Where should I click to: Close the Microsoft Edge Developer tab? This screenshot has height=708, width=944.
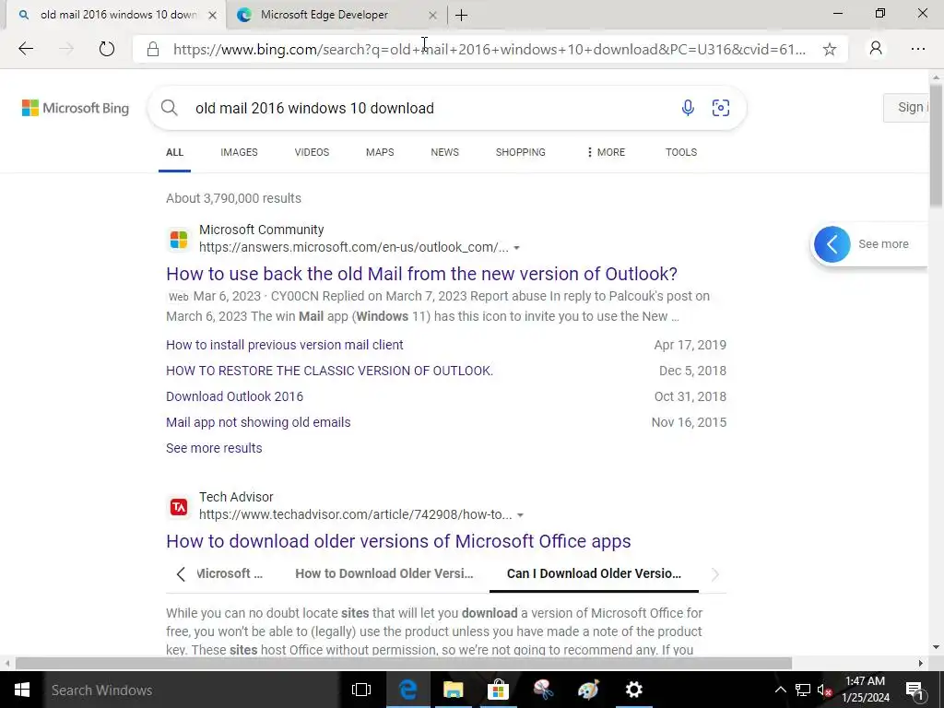[x=432, y=15]
